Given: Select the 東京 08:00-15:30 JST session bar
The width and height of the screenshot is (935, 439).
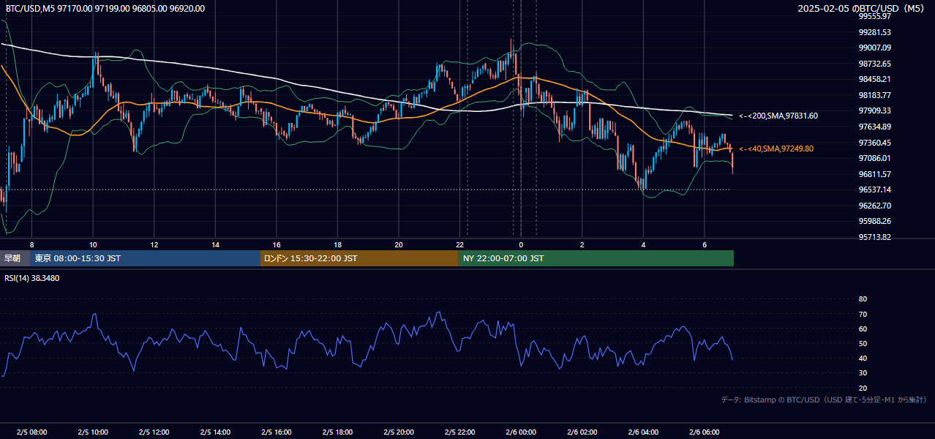Looking at the screenshot, I should click(x=145, y=258).
